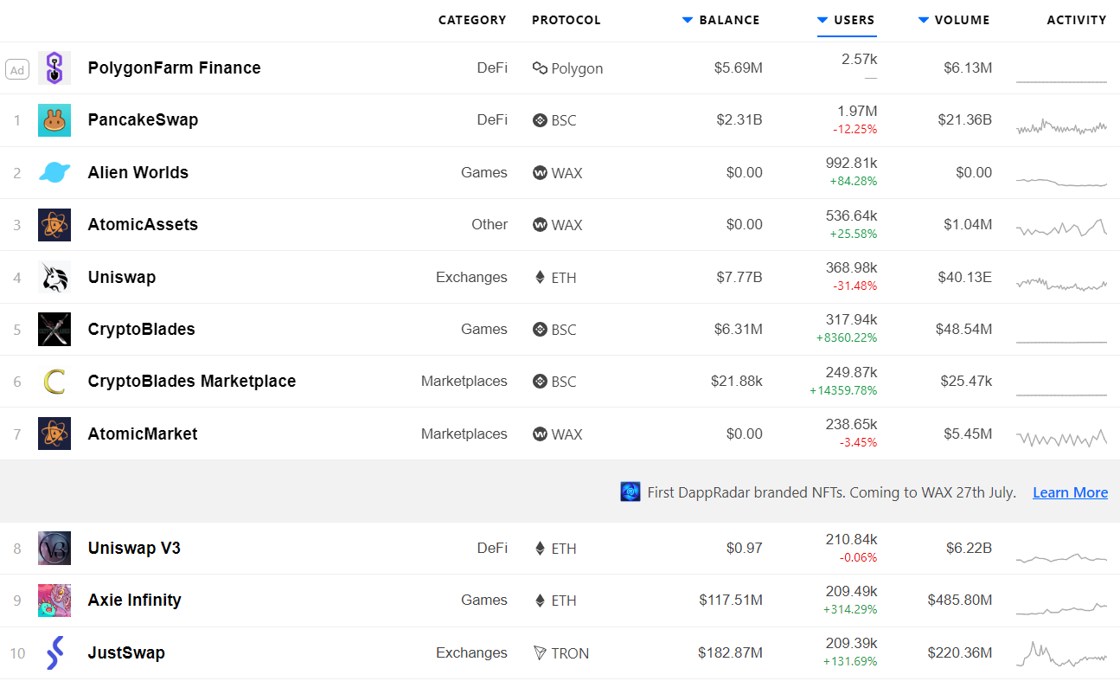Open the CryptoBlades Marketplace name link
The image size is (1120, 681).
click(x=192, y=381)
